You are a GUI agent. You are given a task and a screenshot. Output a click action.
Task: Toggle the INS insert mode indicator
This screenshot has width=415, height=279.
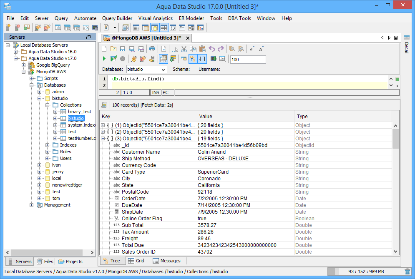tap(156, 92)
